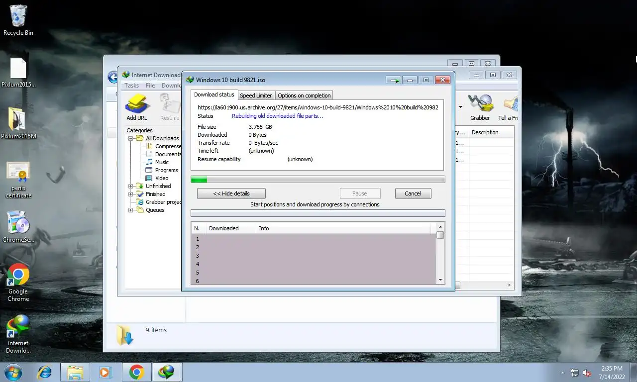
Task: Click Windows Media Player in the taskbar
Action: (x=105, y=372)
